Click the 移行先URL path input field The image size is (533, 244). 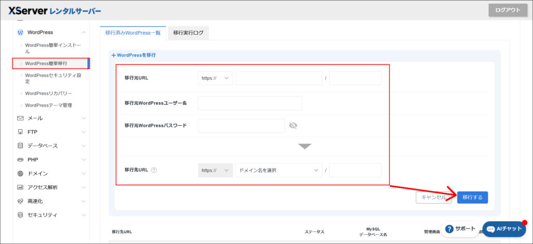[355, 170]
